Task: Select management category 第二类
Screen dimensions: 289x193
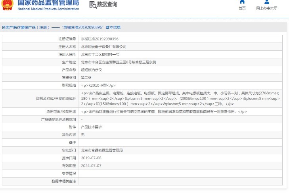Action: (x=86, y=78)
